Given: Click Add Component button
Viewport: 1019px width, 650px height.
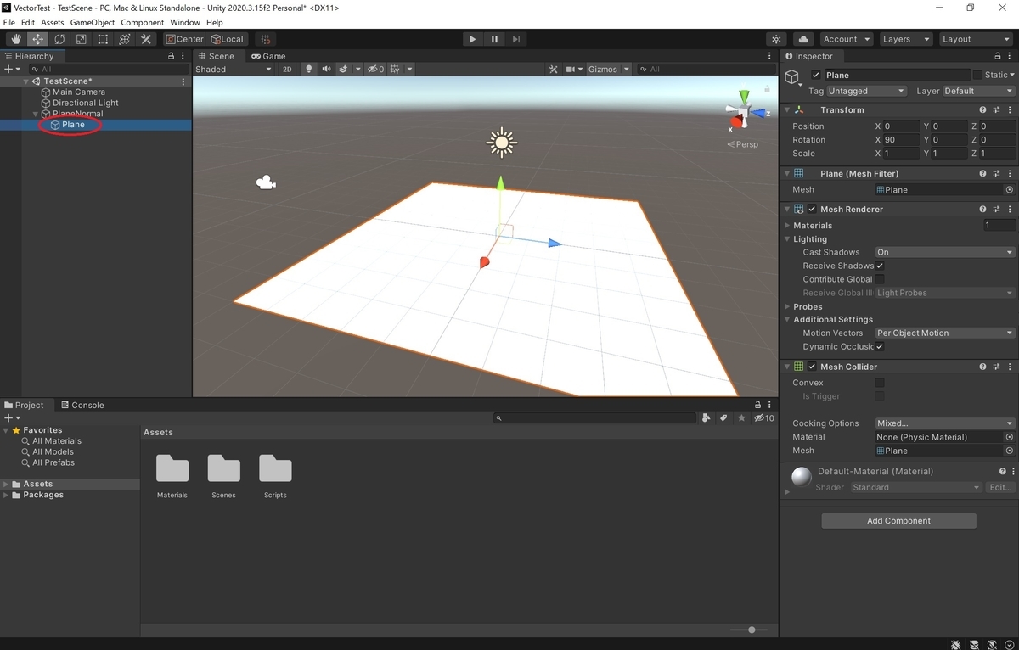Looking at the screenshot, I should 898,521.
